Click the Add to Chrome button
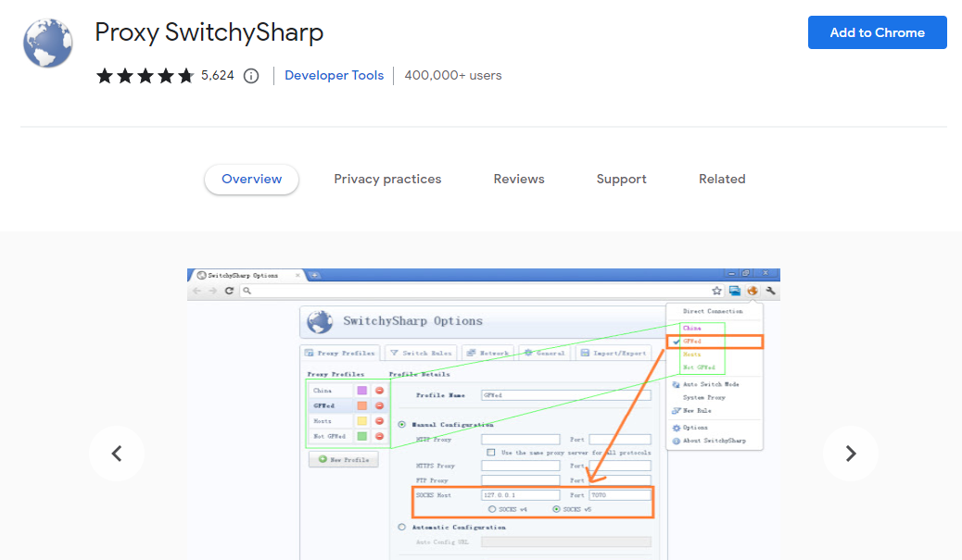The image size is (962, 560). [877, 32]
